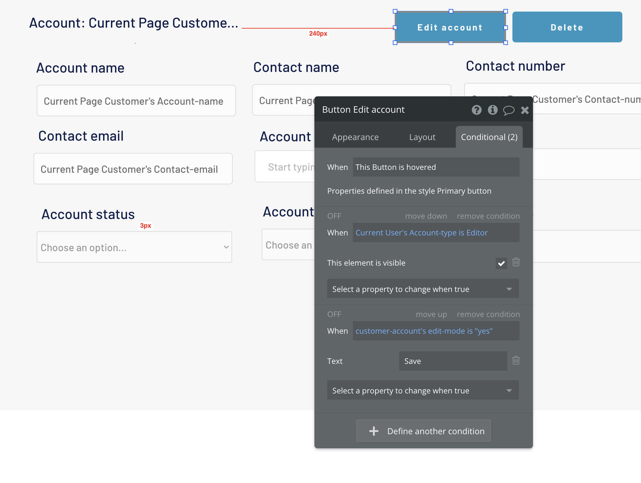Screen dimensions: 641x483
Task: Click plus icon for Define another condition
Action: coord(374,431)
